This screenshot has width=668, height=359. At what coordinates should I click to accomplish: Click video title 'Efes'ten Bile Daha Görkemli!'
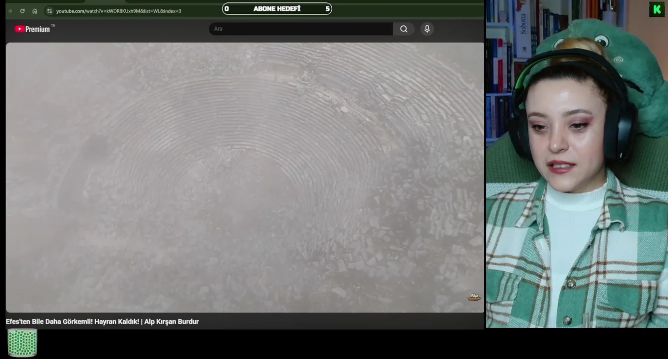(x=102, y=322)
